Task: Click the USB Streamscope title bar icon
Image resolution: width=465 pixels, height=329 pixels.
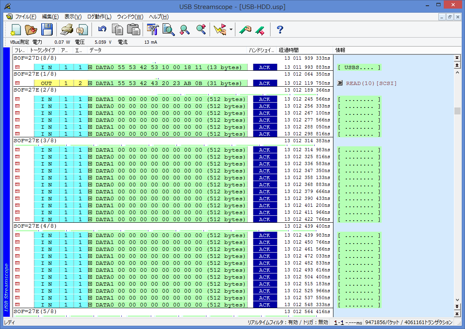Action: pyautogui.click(x=7, y=6)
